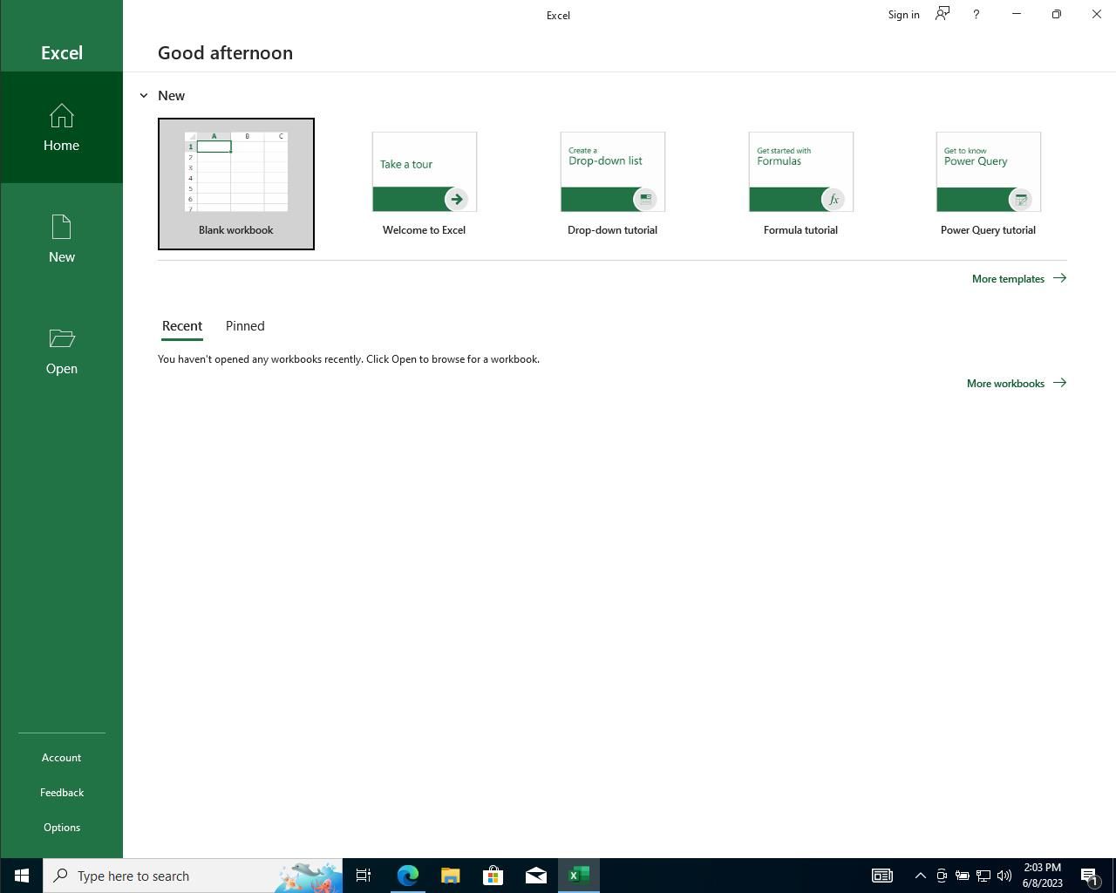Image resolution: width=1116 pixels, height=893 pixels.
Task: Click the Windows search box
Action: coord(174,876)
